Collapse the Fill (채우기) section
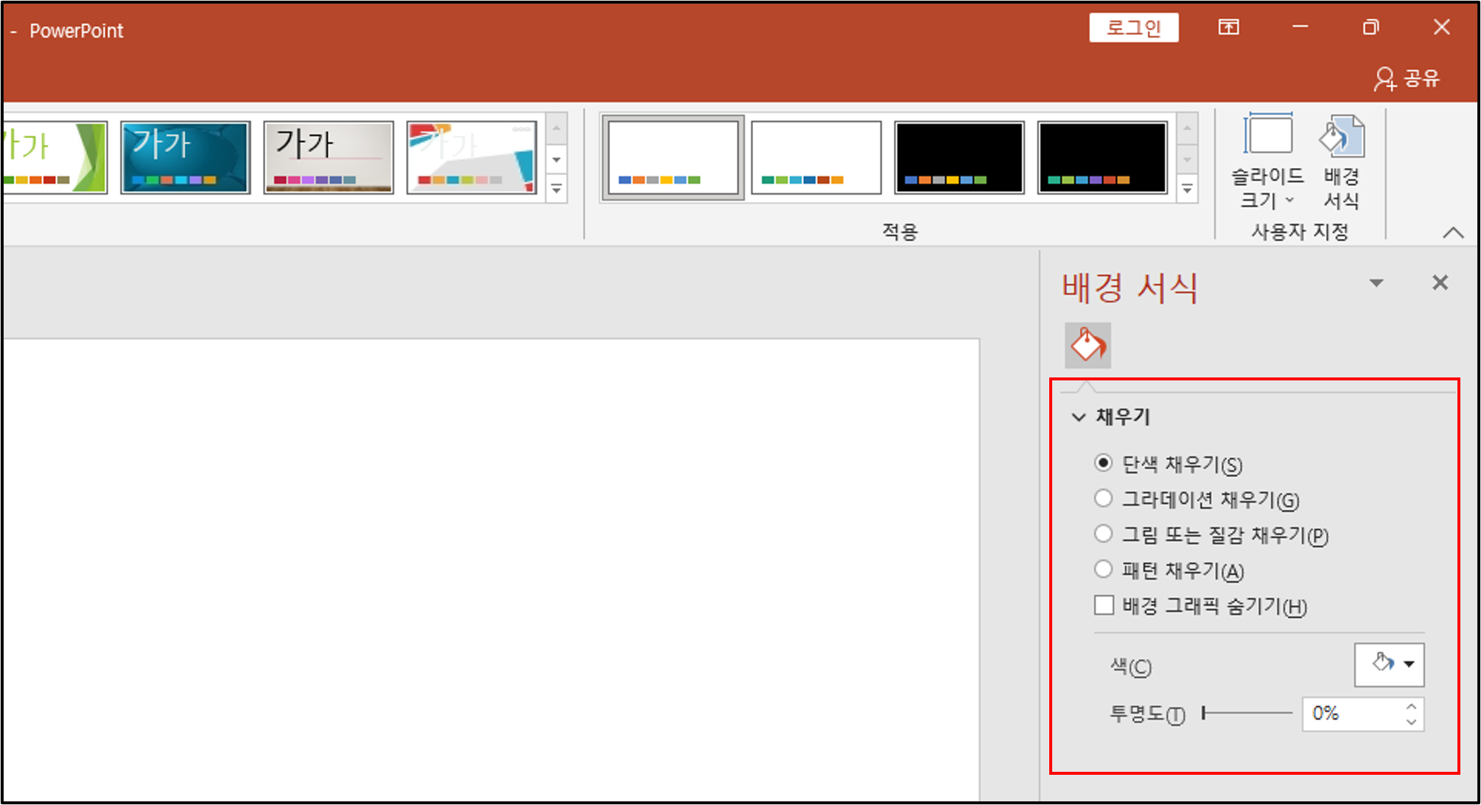 pyautogui.click(x=1079, y=417)
